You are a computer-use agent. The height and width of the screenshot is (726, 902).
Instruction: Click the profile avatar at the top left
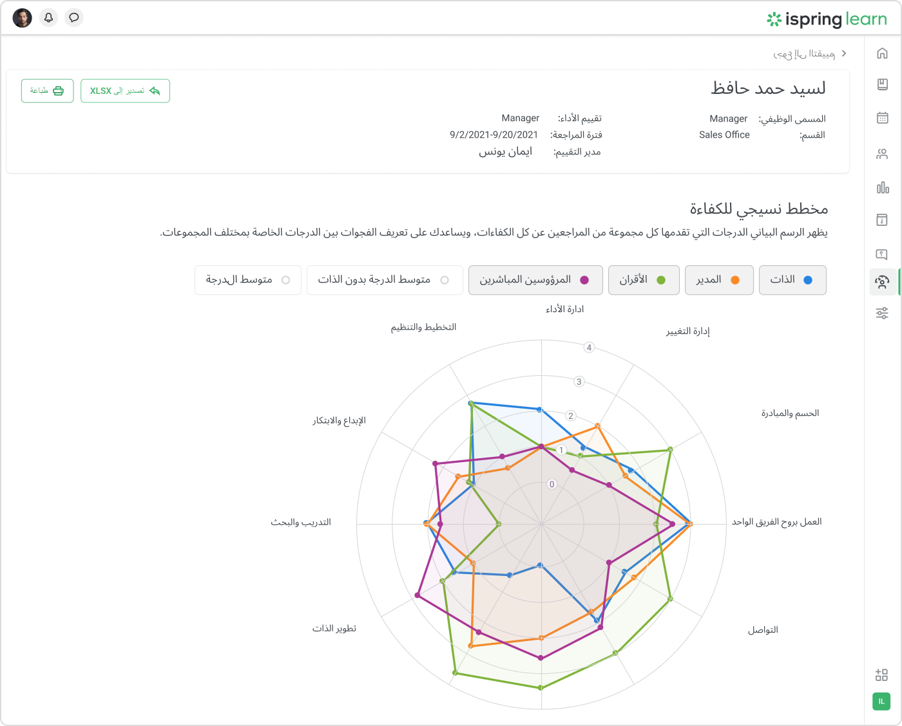22,17
